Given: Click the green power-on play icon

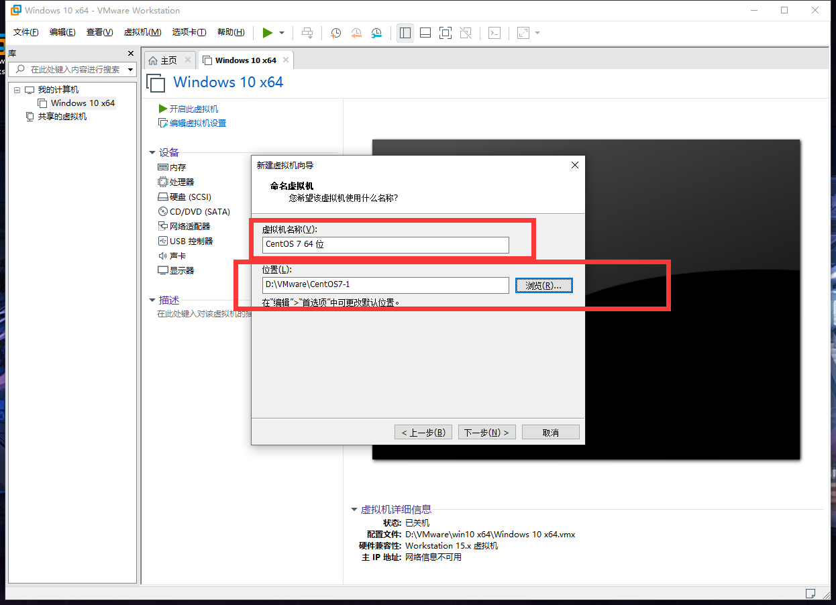Looking at the screenshot, I should pyautogui.click(x=267, y=32).
